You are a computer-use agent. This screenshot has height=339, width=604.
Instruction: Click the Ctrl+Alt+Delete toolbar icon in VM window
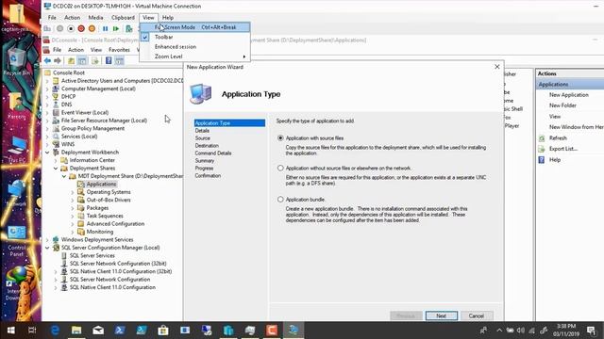click(x=47, y=29)
